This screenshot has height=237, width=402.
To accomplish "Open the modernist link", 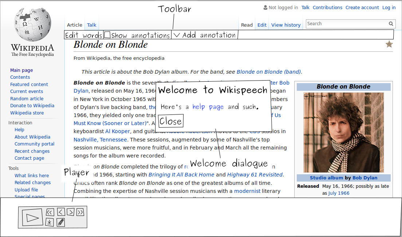I will click(x=247, y=191).
